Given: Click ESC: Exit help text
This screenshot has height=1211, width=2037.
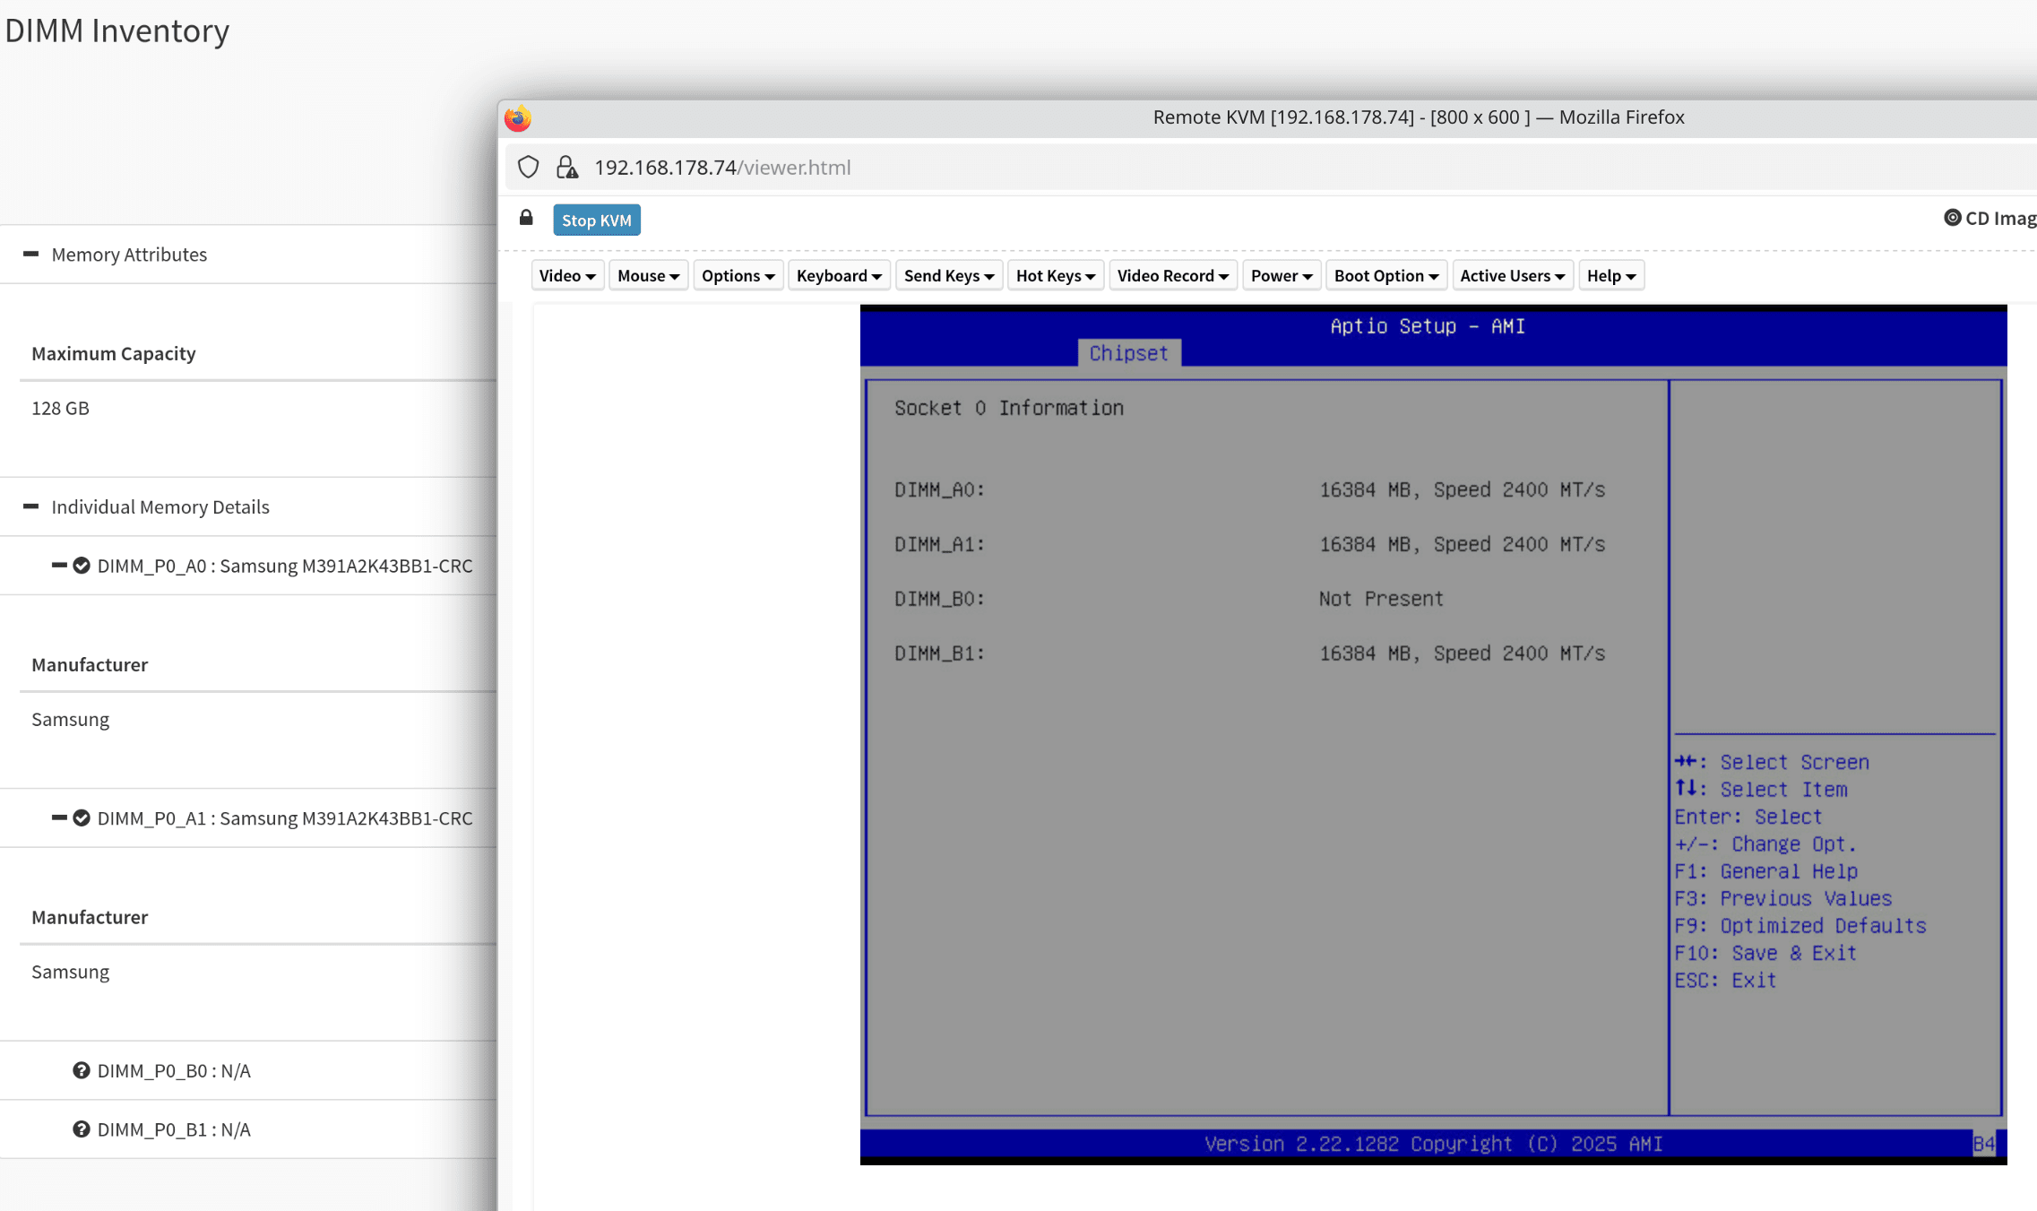Looking at the screenshot, I should [x=1725, y=980].
